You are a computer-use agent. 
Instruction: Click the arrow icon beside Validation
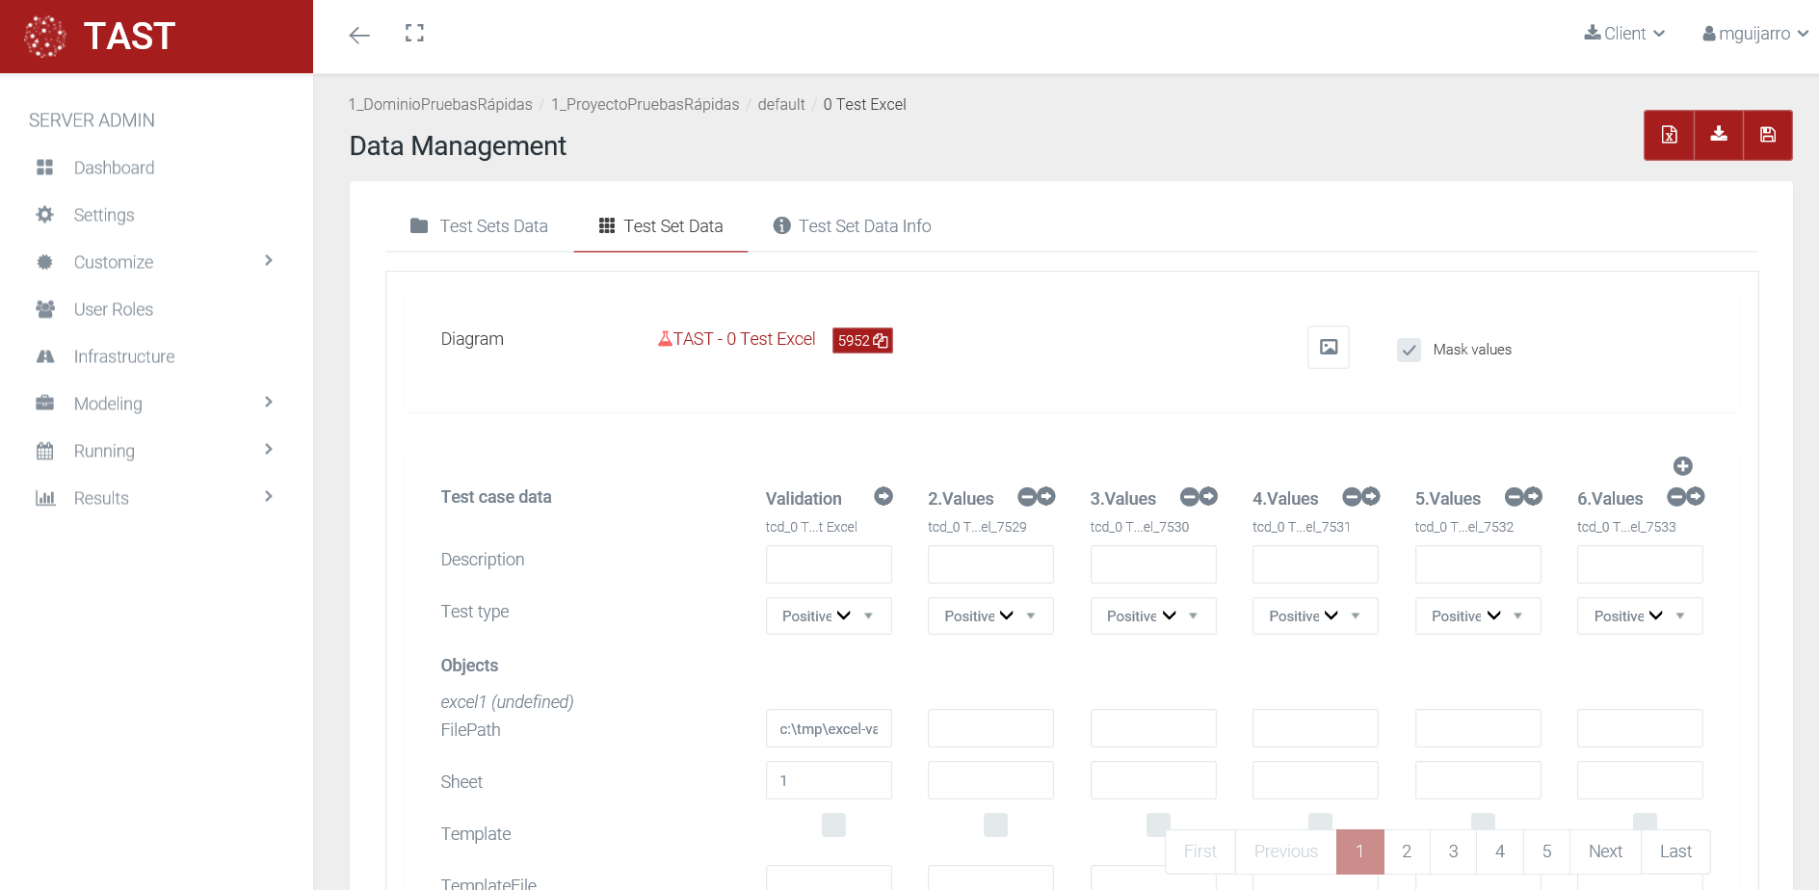883,497
